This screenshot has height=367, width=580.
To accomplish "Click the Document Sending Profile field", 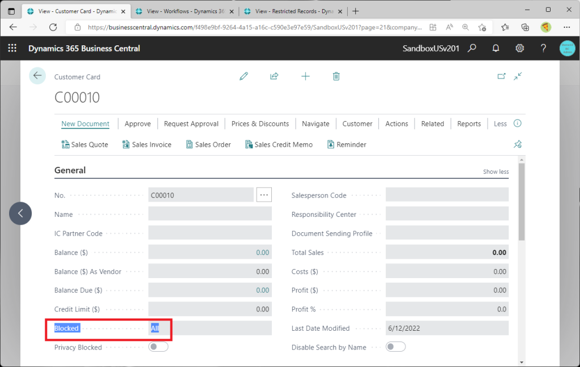I will [447, 233].
